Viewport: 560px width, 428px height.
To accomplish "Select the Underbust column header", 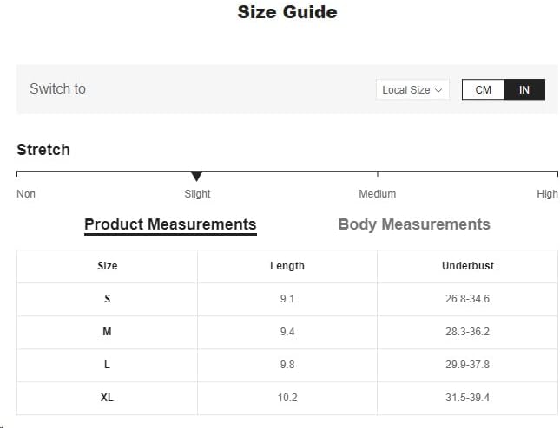I will 467,266.
